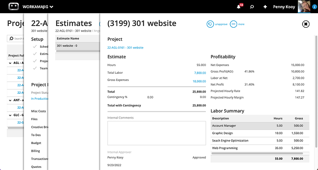Screen dimensions: 318x170
Task: Click the blue info icon
Action: pos(315,7)
